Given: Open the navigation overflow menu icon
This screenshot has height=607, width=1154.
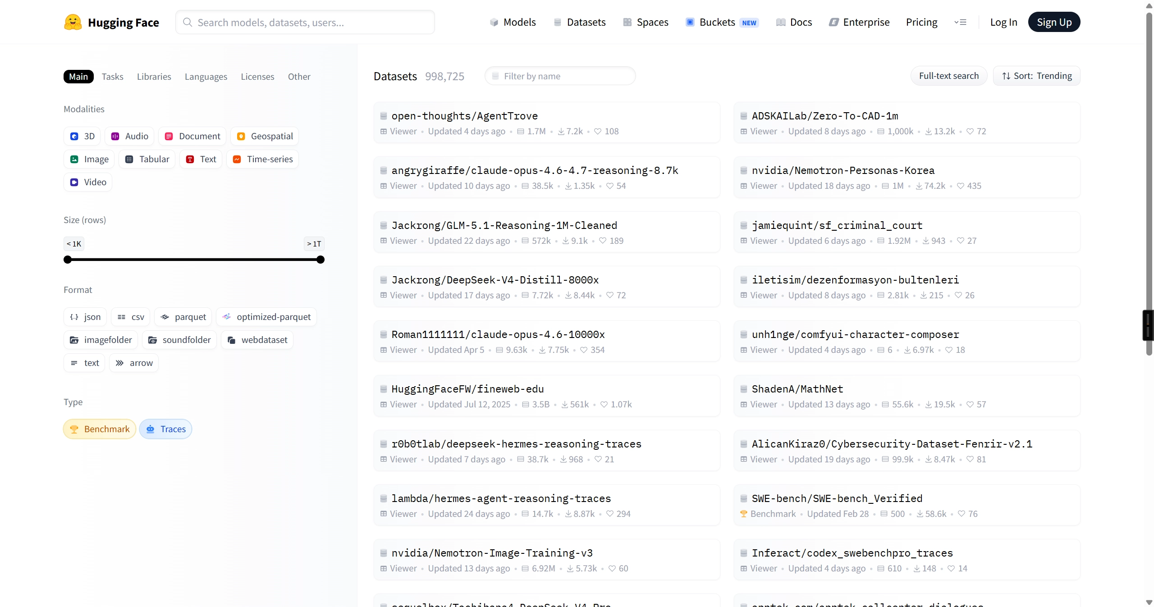Looking at the screenshot, I should coord(960,22).
